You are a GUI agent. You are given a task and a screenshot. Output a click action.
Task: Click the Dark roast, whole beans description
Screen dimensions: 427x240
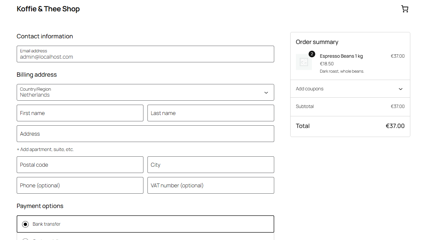(342, 71)
